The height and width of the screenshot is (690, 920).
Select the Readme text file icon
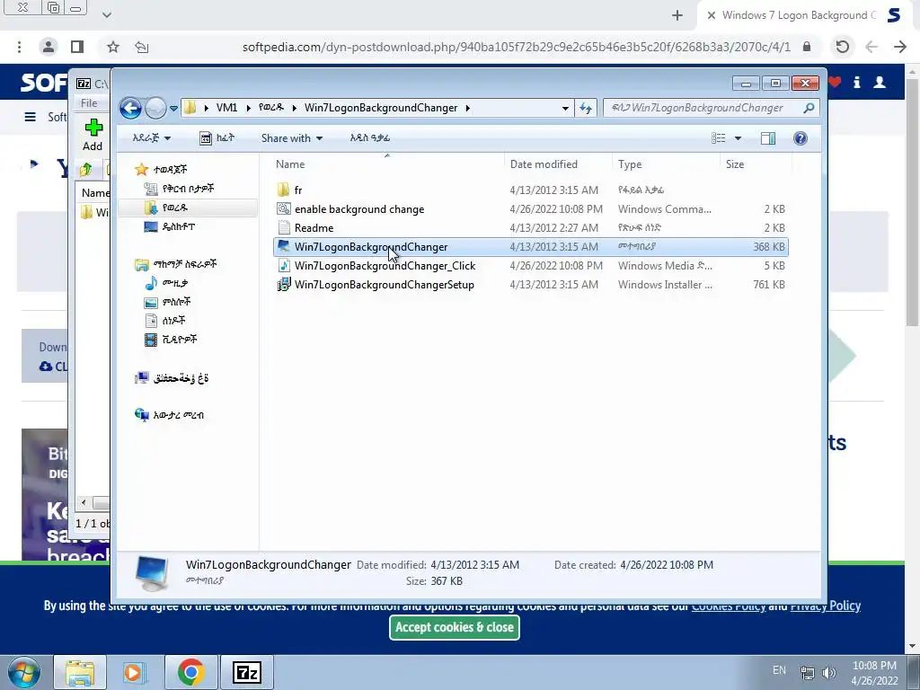[284, 227]
